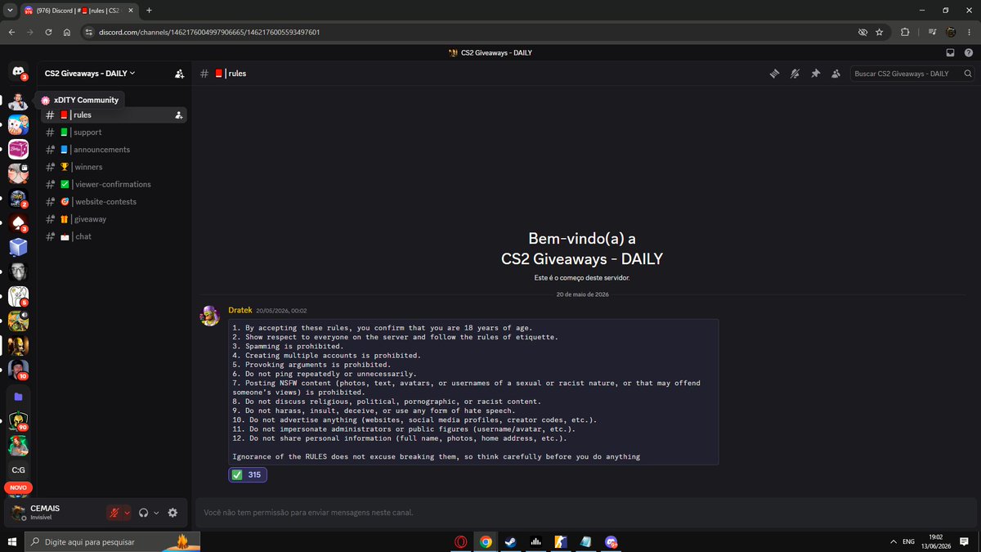
Task: Open pinned messages pin icon
Action: (815, 74)
